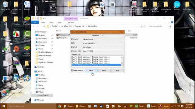
Task: Click the Release Date field June 17, 2014
Action: [x=103, y=51]
